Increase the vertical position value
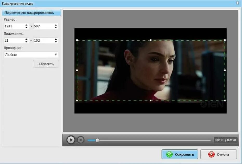242x164 pixels. [56, 39]
